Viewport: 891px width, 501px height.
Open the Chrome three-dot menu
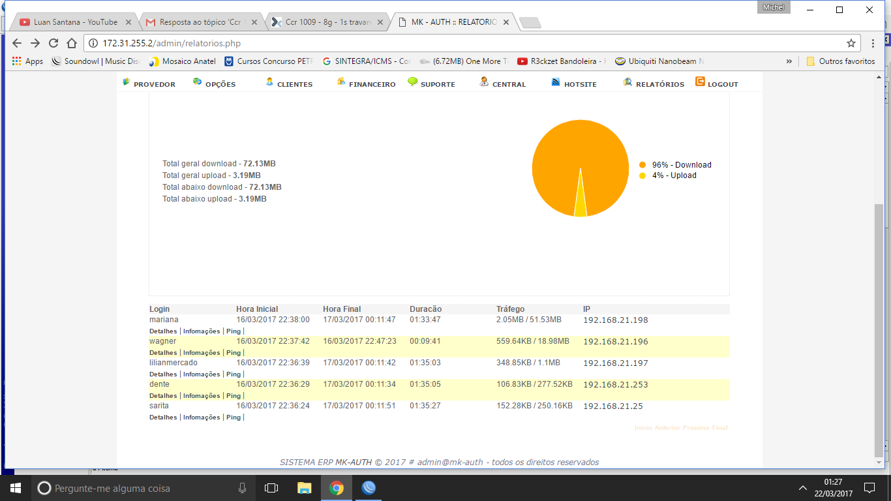tap(873, 43)
